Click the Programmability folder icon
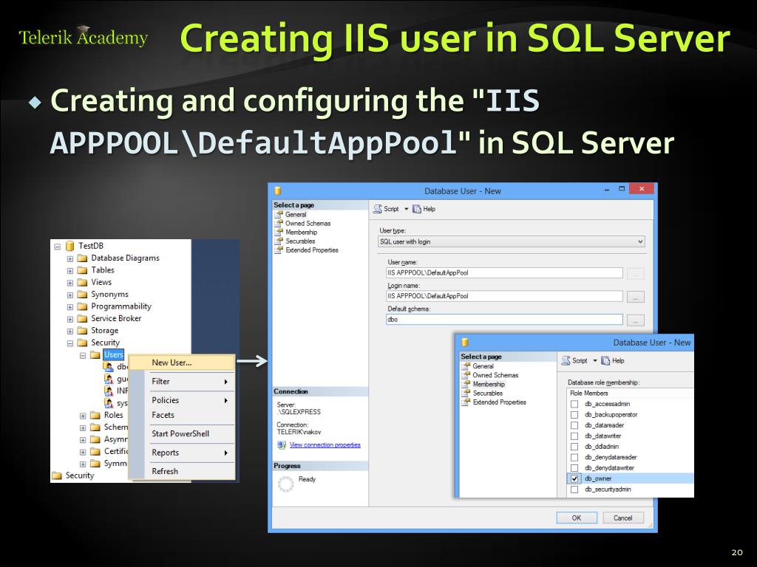 point(83,306)
